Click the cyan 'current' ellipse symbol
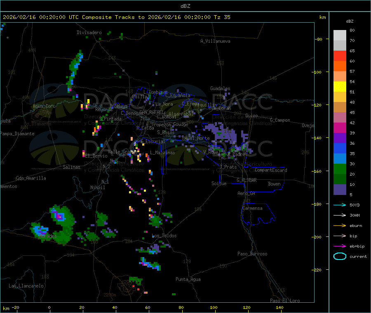This screenshot has width=371, height=313. coord(340,256)
